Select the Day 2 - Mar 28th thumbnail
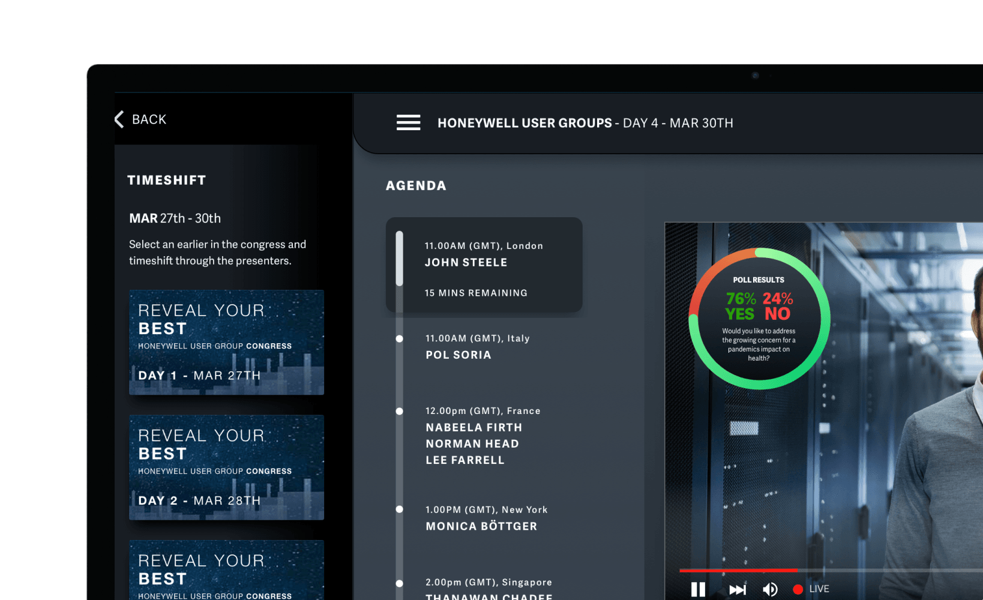This screenshot has width=983, height=600. click(x=226, y=467)
